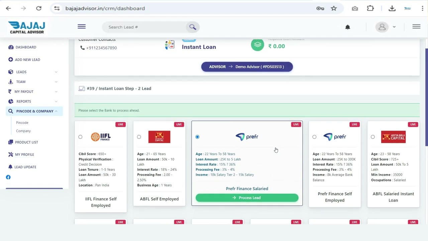Viewport: 428px width, 241px height.
Task: Select Prefr Finance Salaried radio button
Action: coord(197,137)
